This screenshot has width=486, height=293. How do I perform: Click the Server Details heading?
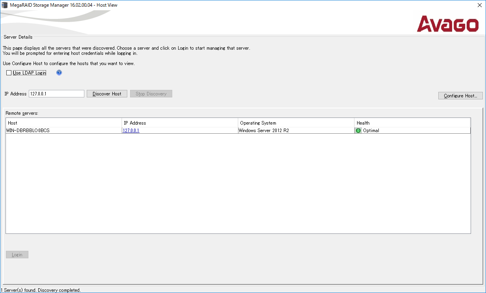tap(18, 37)
